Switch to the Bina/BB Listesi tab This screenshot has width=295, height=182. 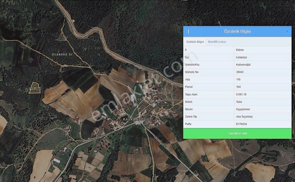point(217,42)
